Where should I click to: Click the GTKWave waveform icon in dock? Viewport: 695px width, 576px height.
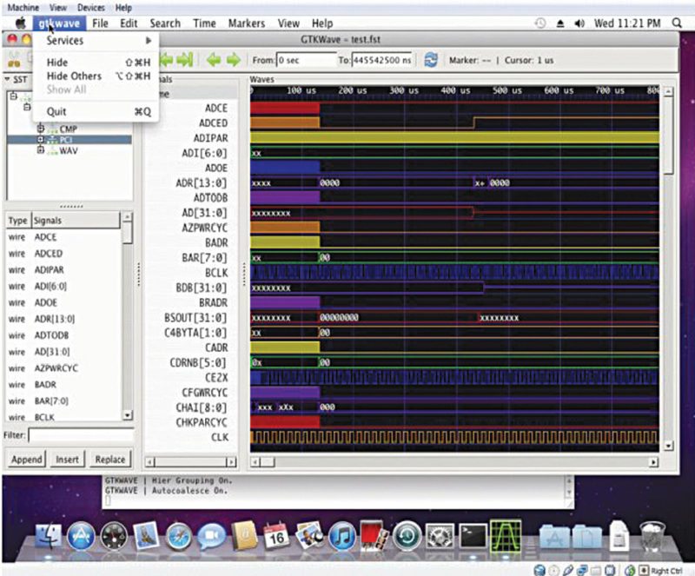coord(505,537)
